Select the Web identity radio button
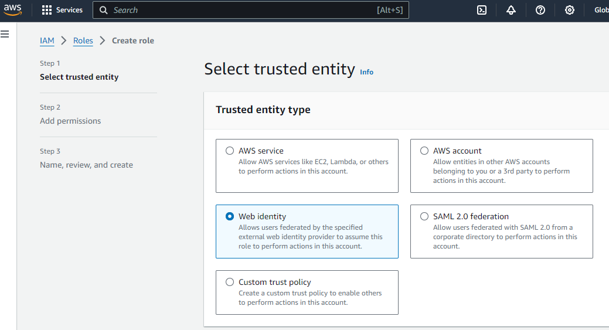Image resolution: width=609 pixels, height=330 pixels. click(x=230, y=216)
